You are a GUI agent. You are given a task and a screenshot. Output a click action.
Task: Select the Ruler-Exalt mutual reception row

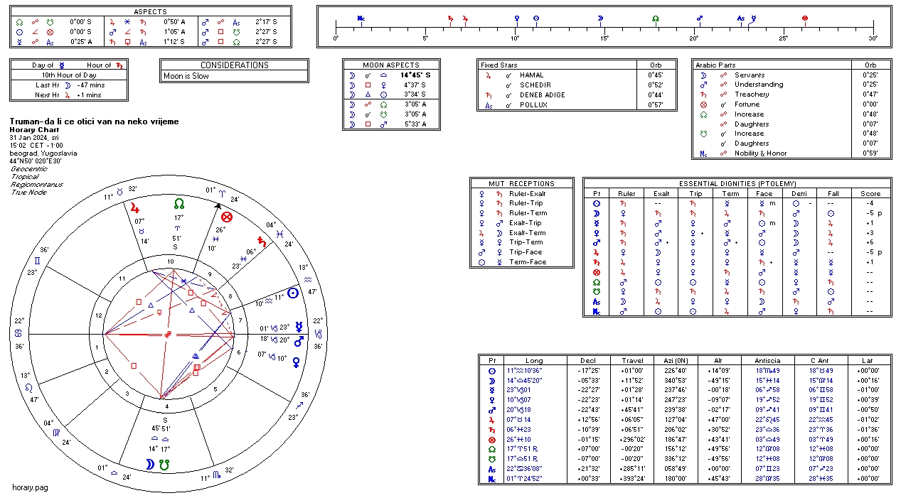tap(521, 193)
